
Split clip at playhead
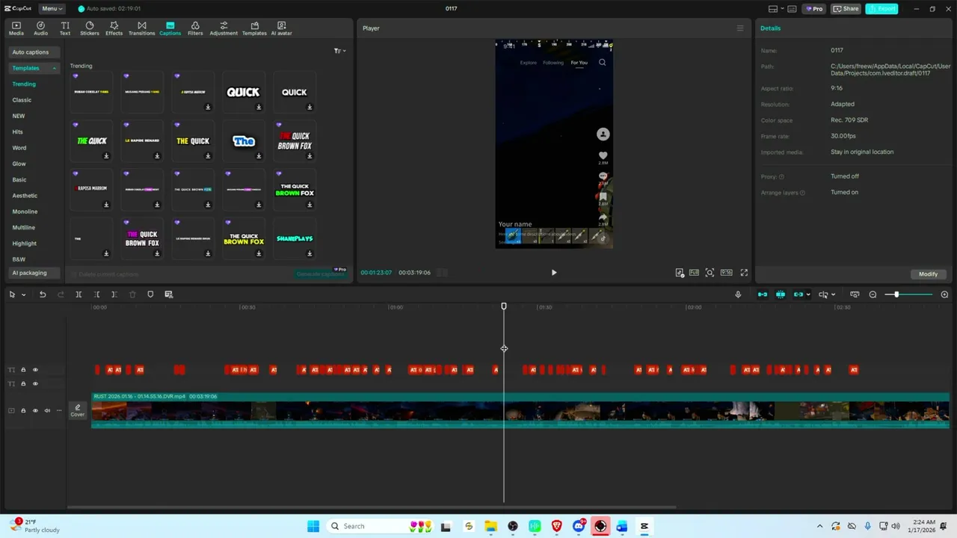79,294
